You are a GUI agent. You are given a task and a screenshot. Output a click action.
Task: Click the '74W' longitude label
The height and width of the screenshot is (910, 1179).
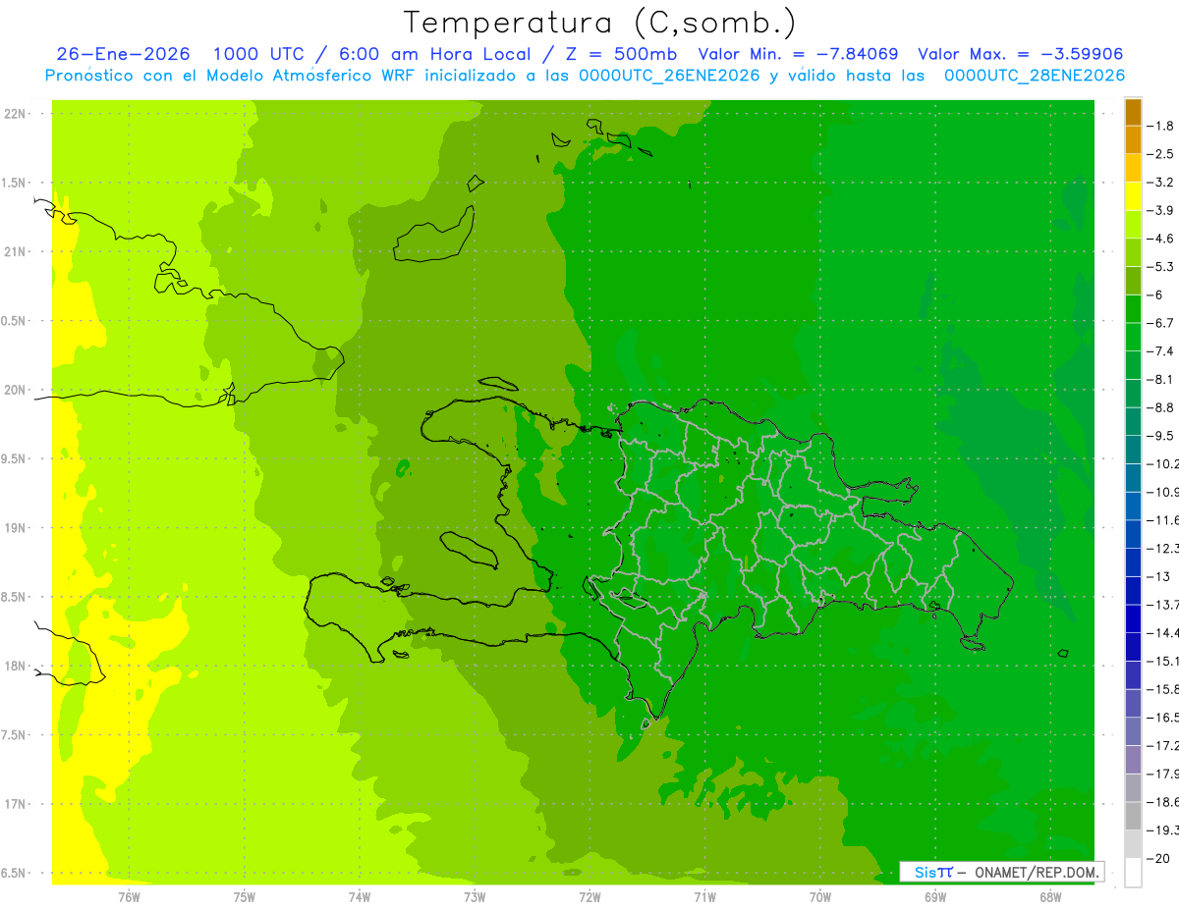[360, 896]
